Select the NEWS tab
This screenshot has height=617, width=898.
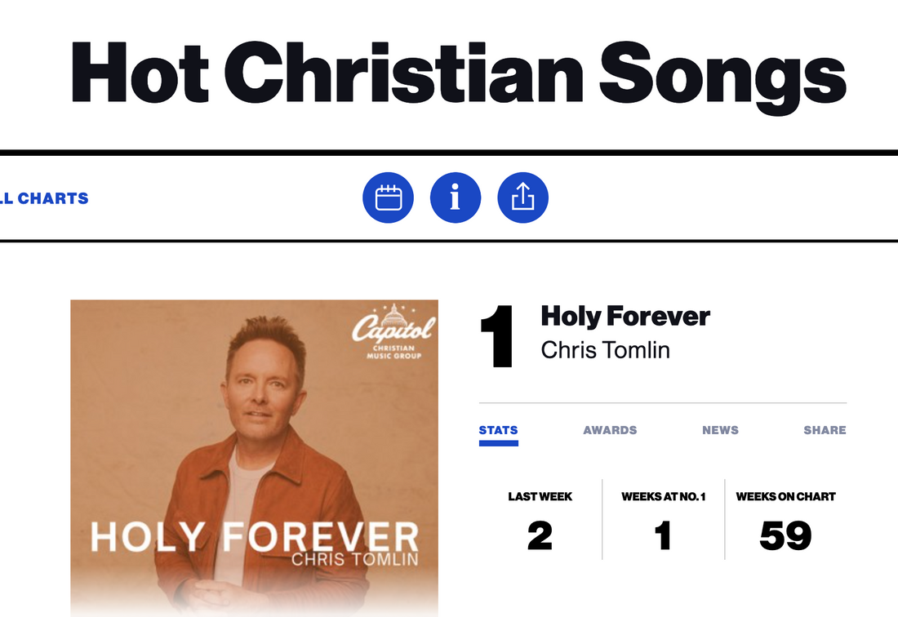pyautogui.click(x=720, y=430)
